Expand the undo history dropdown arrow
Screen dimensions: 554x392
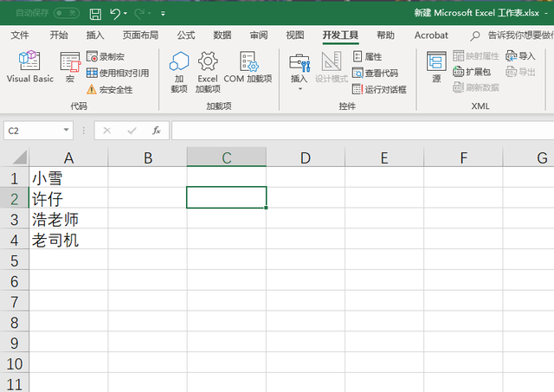[x=126, y=14]
